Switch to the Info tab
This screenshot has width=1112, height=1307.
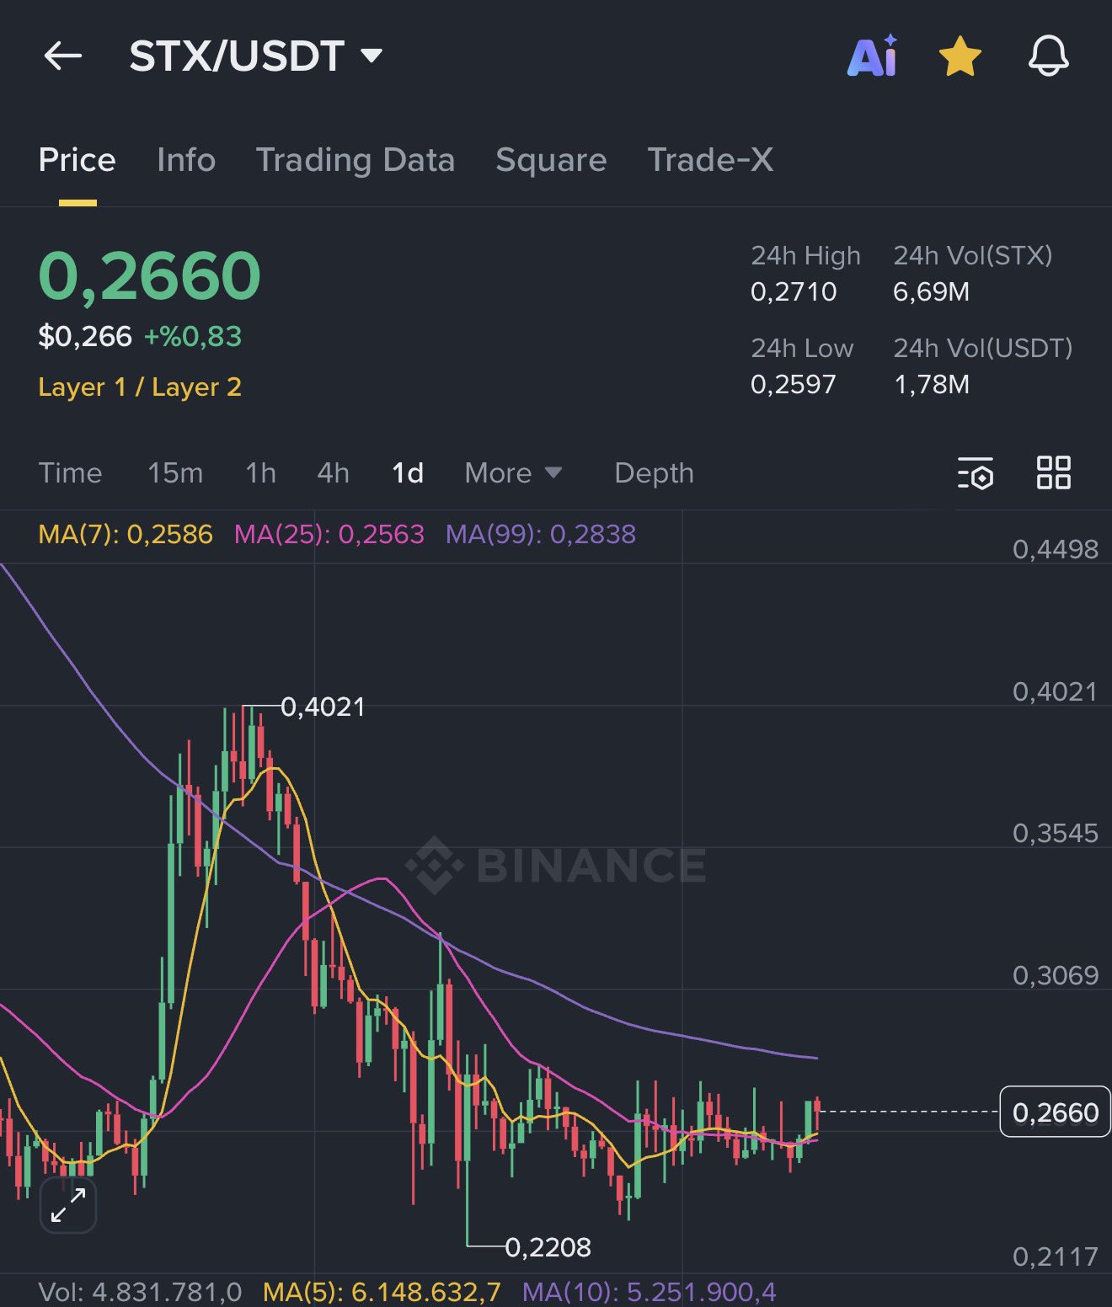(186, 160)
